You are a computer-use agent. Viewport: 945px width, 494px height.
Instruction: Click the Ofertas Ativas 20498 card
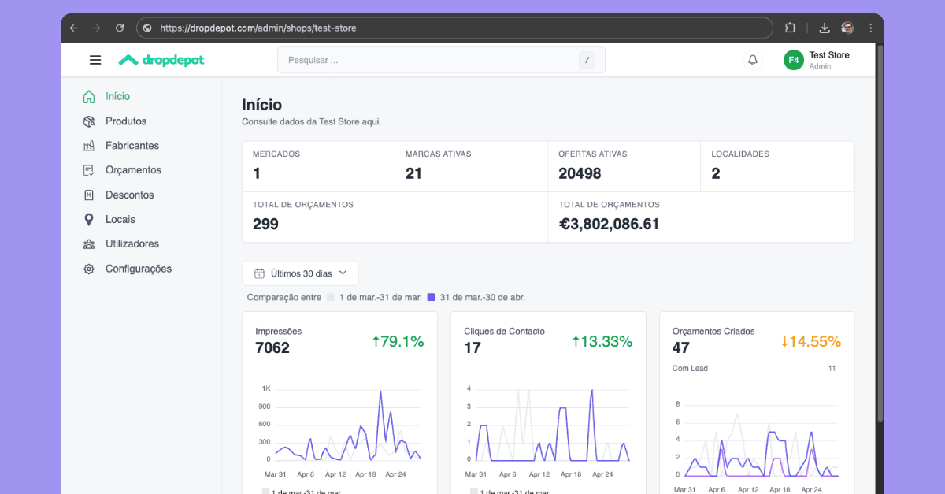coord(624,166)
